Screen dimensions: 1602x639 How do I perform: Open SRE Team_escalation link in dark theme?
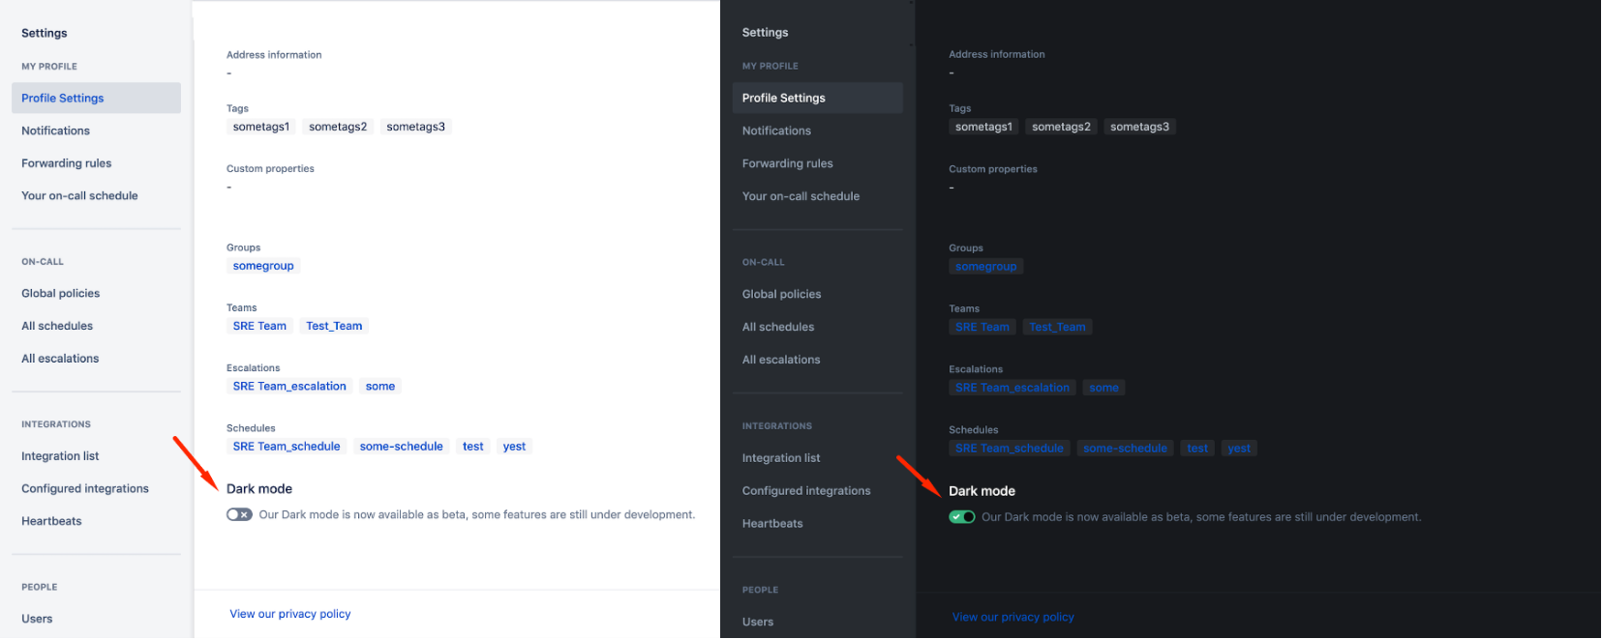pos(1013,388)
